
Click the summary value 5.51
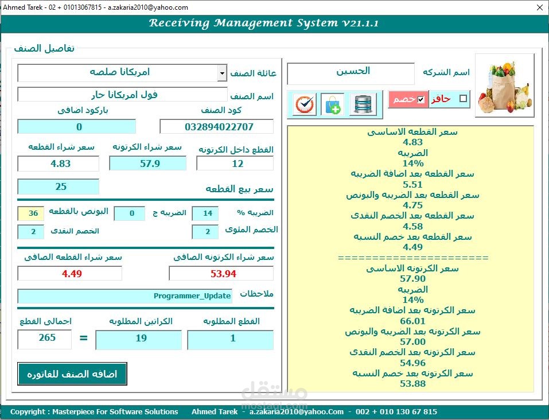[413, 184]
